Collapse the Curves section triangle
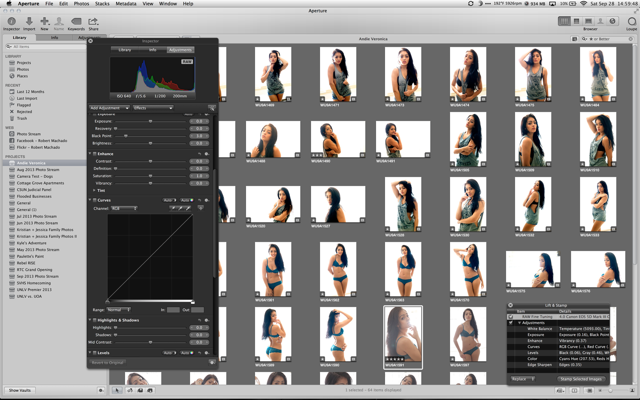This screenshot has width=640, height=400. (90, 200)
